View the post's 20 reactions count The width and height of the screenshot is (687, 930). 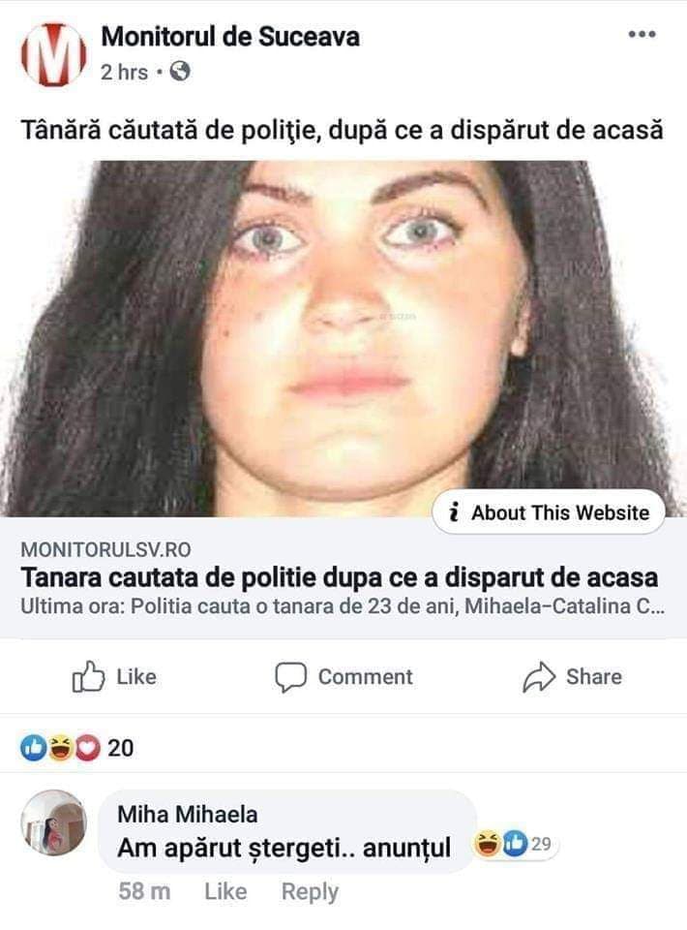(120, 748)
